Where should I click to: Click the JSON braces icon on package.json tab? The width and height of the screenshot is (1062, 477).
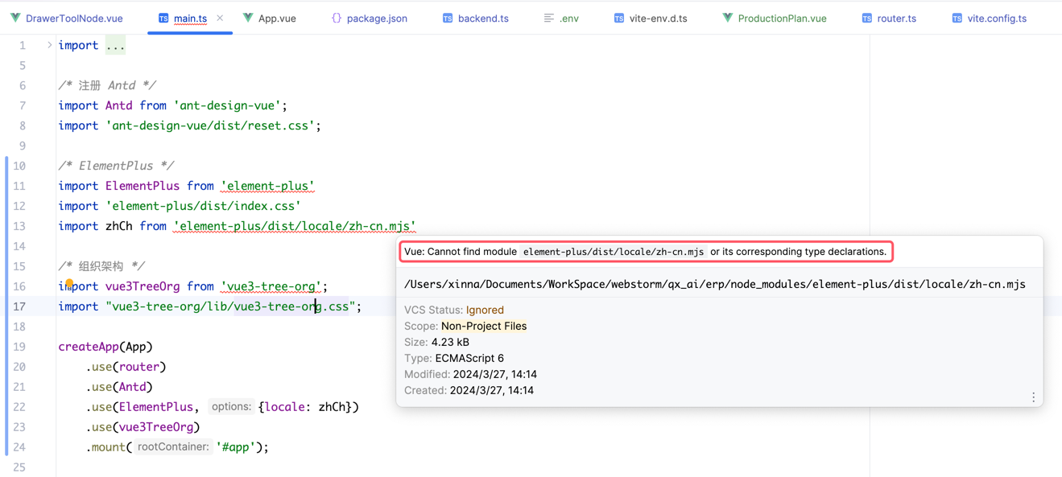coord(337,18)
